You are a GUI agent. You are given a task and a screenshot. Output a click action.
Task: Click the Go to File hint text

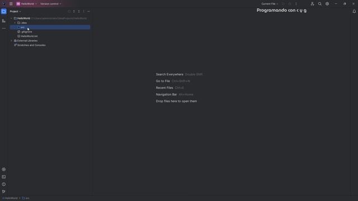[163, 81]
